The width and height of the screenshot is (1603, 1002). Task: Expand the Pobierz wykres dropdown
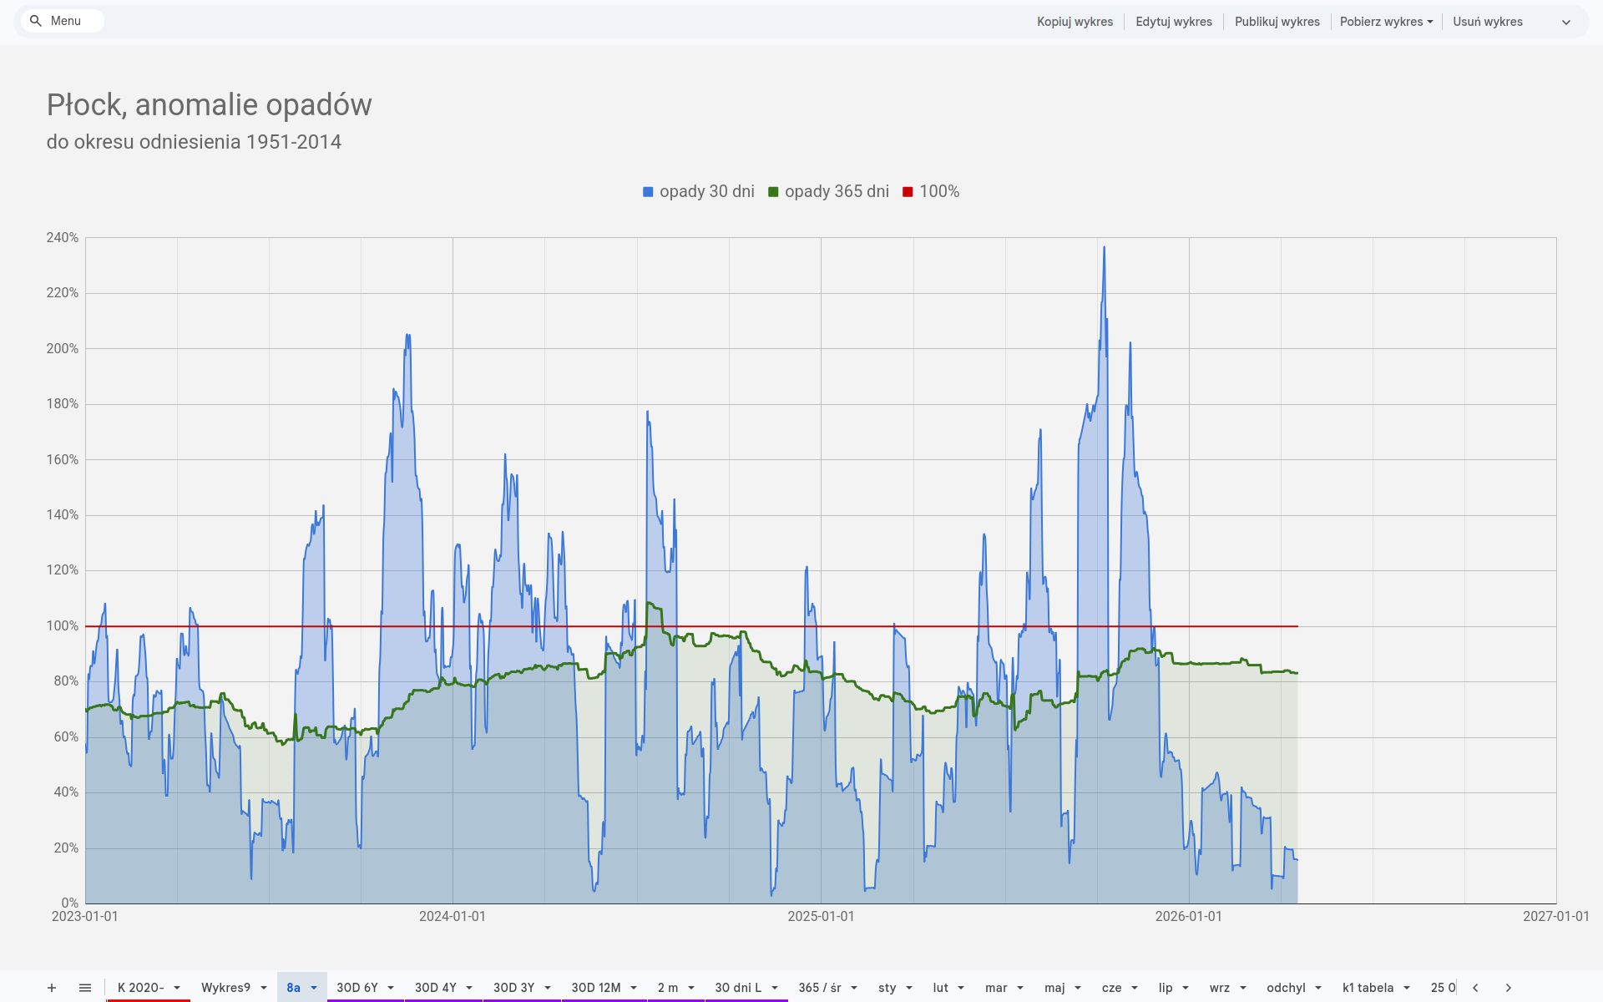point(1386,22)
